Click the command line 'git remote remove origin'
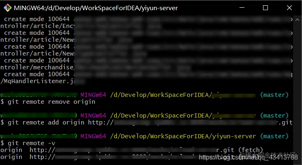This screenshot has width=302, height=165. [48, 102]
